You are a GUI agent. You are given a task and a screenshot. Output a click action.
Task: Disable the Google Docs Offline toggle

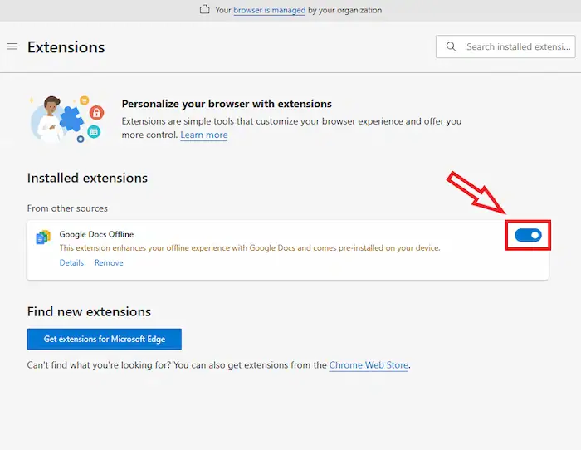click(x=527, y=236)
